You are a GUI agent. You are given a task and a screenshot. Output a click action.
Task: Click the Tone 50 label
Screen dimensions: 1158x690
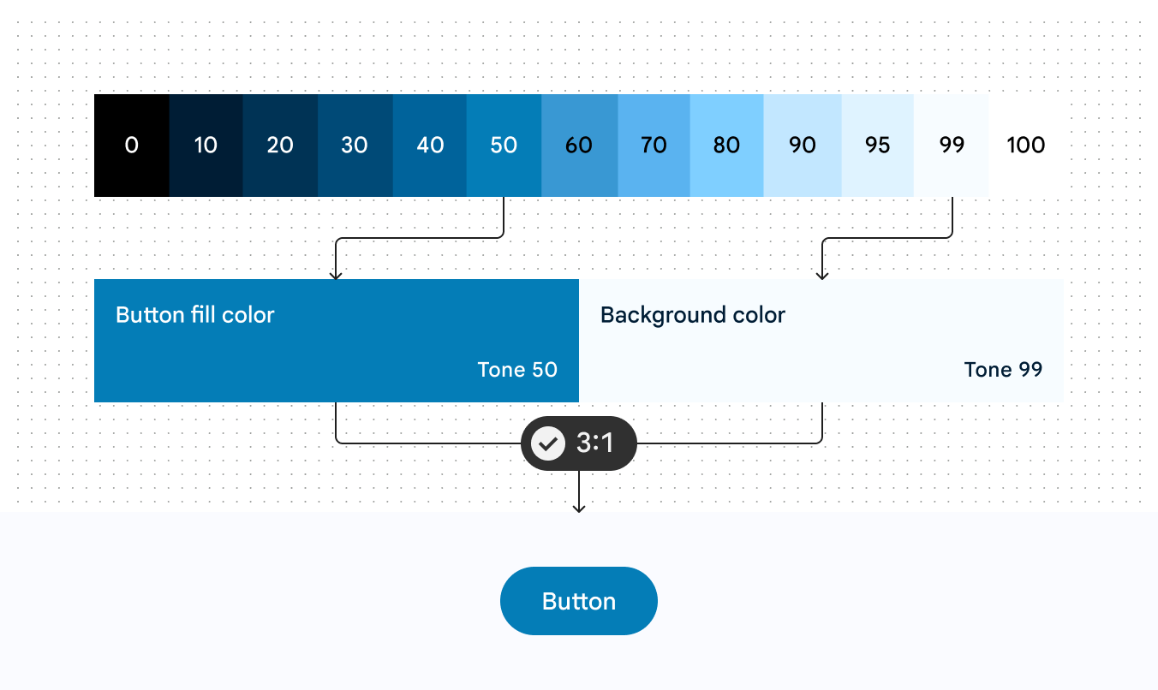pos(517,370)
